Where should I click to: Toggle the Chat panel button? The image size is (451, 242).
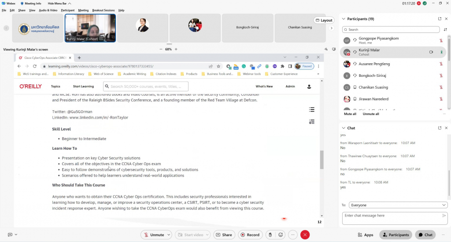425,235
